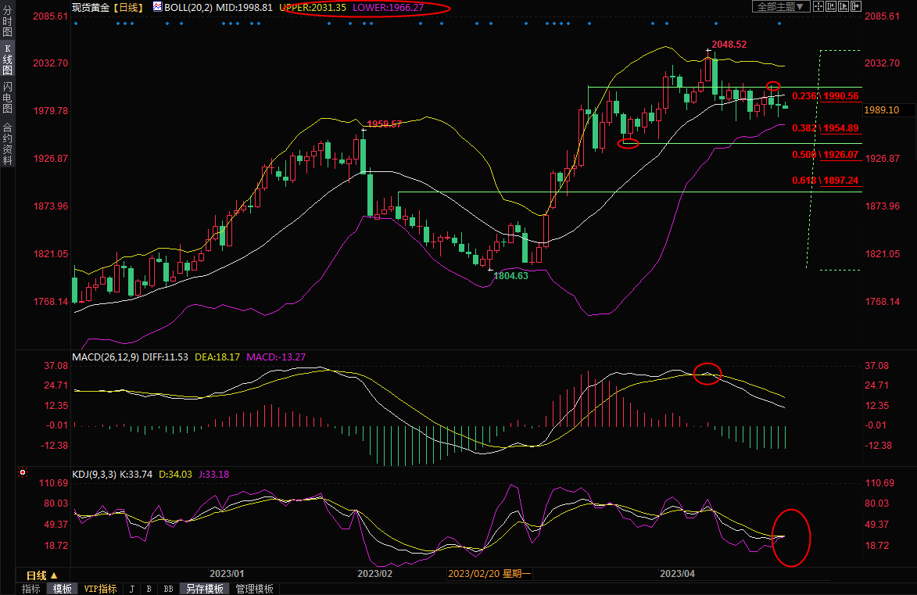Viewport: 917px width, 595px height.
Task: Open the 全部主题 theme dropdown
Action: point(779,6)
